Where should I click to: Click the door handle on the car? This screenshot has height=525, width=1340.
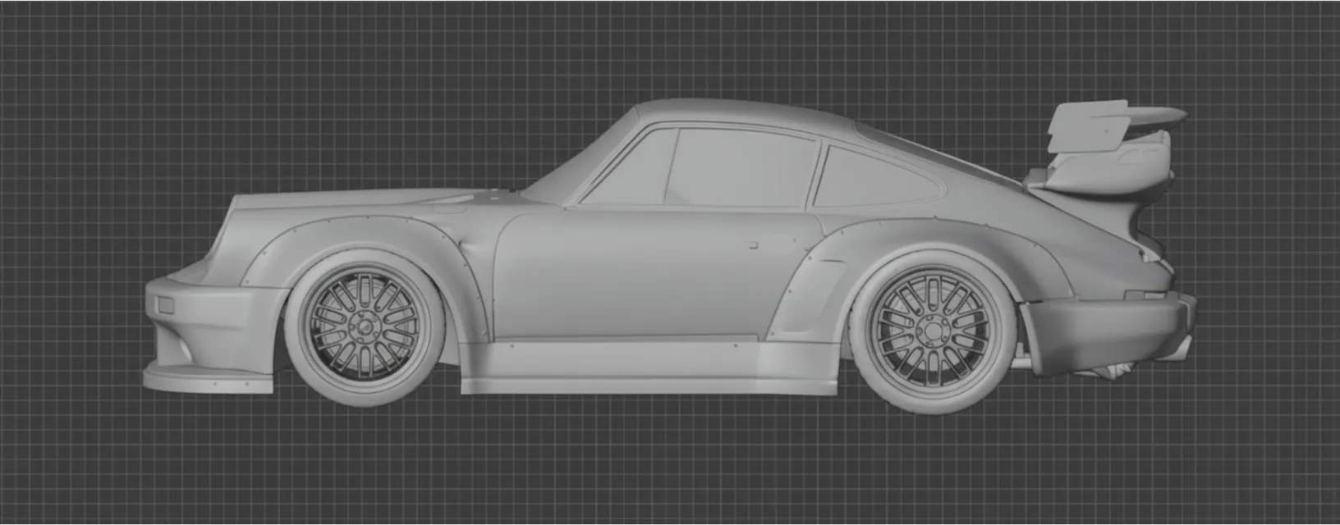pyautogui.click(x=752, y=244)
